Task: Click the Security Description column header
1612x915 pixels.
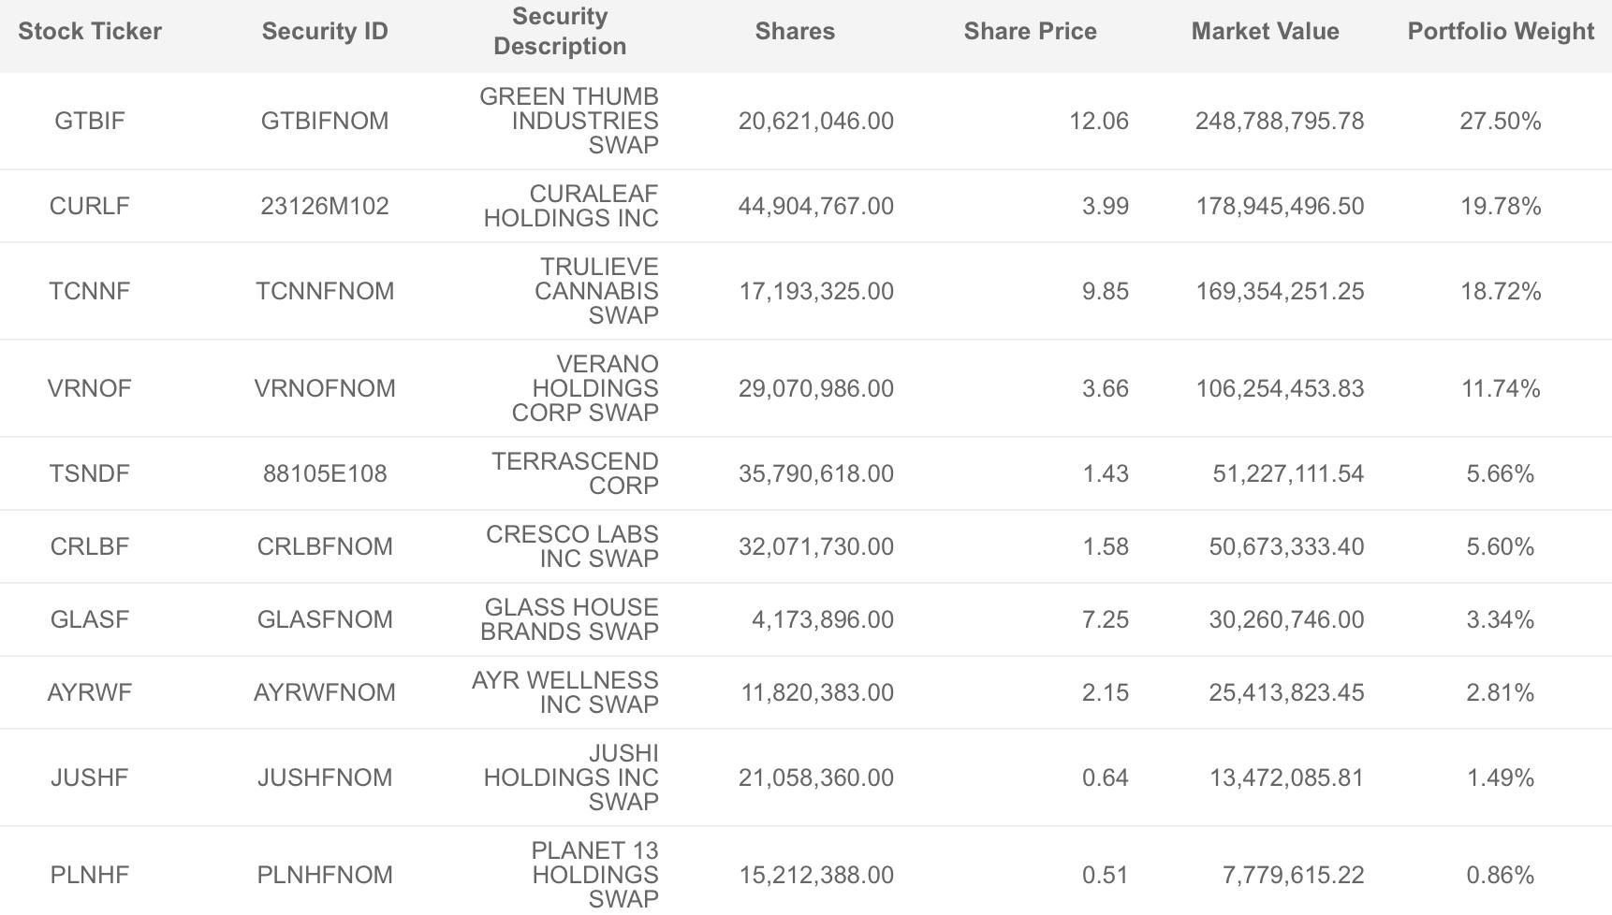Action: coord(560,31)
